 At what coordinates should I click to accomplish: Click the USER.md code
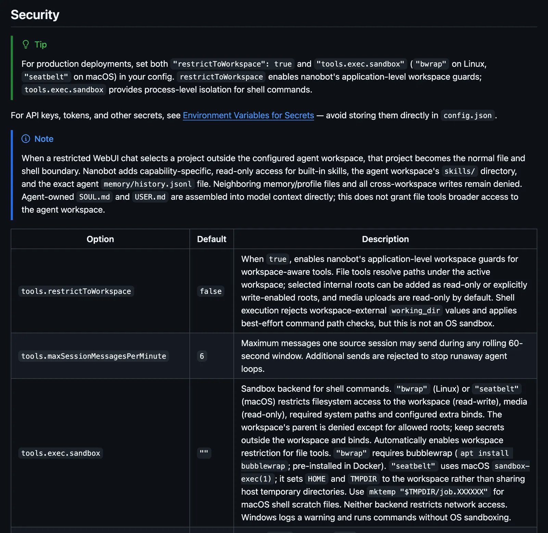click(x=150, y=197)
